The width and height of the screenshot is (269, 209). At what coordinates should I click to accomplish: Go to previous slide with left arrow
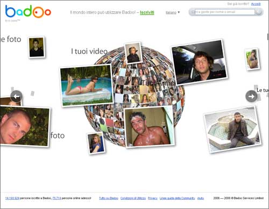[x=16, y=96]
